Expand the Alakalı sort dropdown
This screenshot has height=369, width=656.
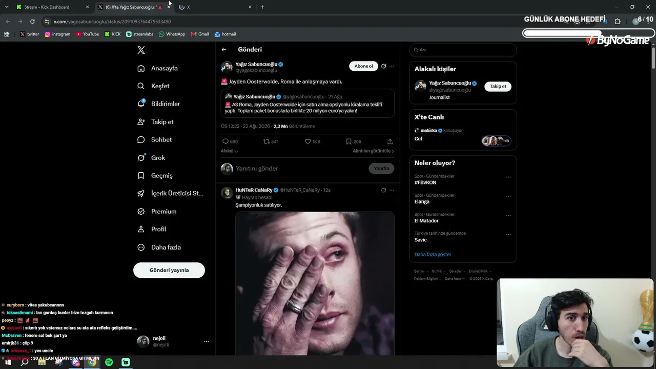(x=229, y=151)
